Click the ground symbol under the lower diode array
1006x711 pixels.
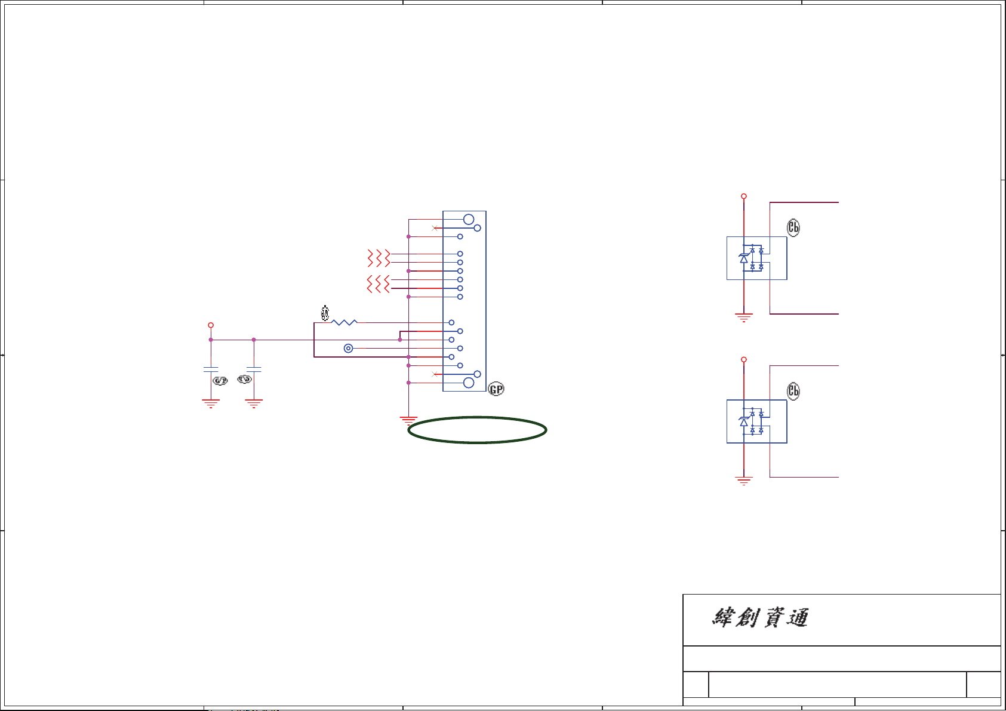[x=744, y=481]
